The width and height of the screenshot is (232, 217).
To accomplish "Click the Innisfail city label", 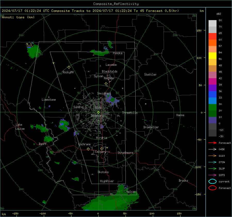I will coord(104,93).
